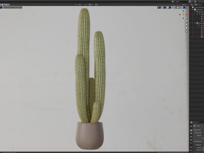Open properties editor type dropdown
The width and height of the screenshot is (204, 153).
[192, 122]
